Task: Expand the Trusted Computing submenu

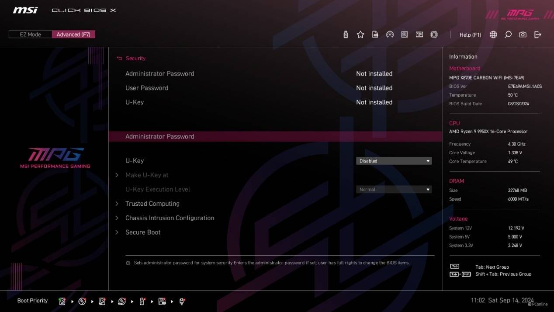Action: coord(152,204)
